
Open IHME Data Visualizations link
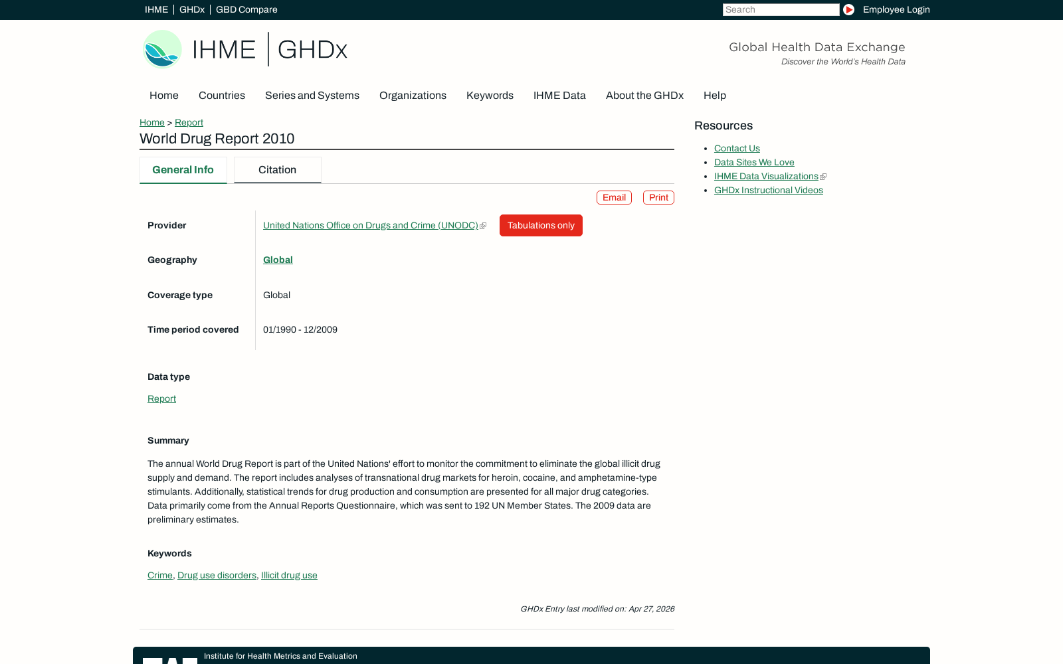click(x=766, y=177)
